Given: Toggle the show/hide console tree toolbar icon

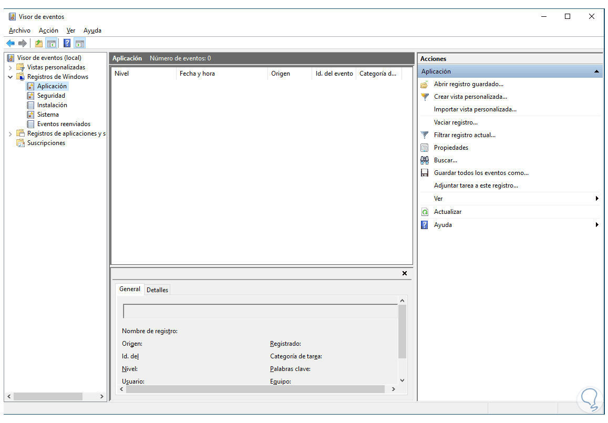Looking at the screenshot, I should point(51,44).
